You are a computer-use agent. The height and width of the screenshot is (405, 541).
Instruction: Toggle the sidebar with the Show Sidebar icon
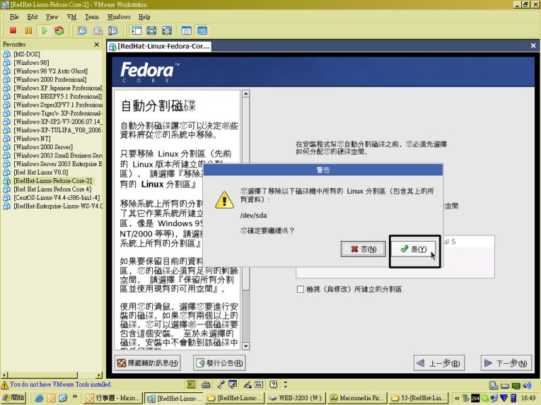137,30
